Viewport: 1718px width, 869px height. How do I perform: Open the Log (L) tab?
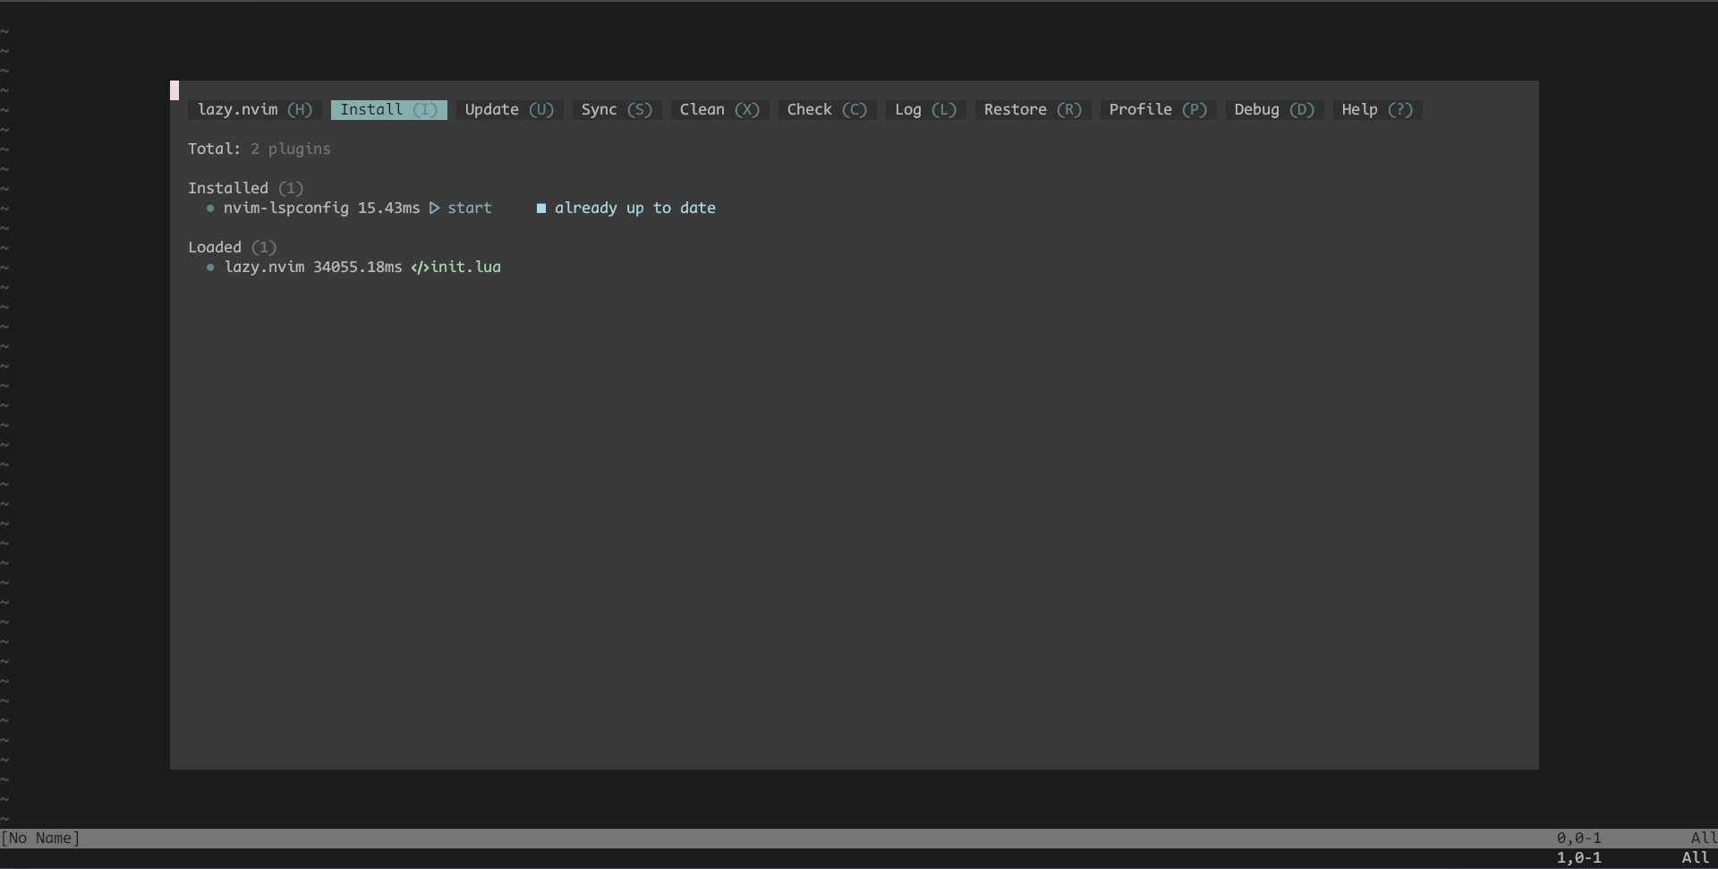[x=926, y=109]
